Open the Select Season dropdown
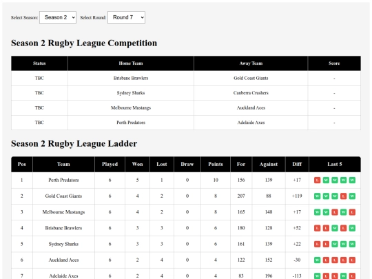This screenshot has width=372, height=279. (x=58, y=17)
